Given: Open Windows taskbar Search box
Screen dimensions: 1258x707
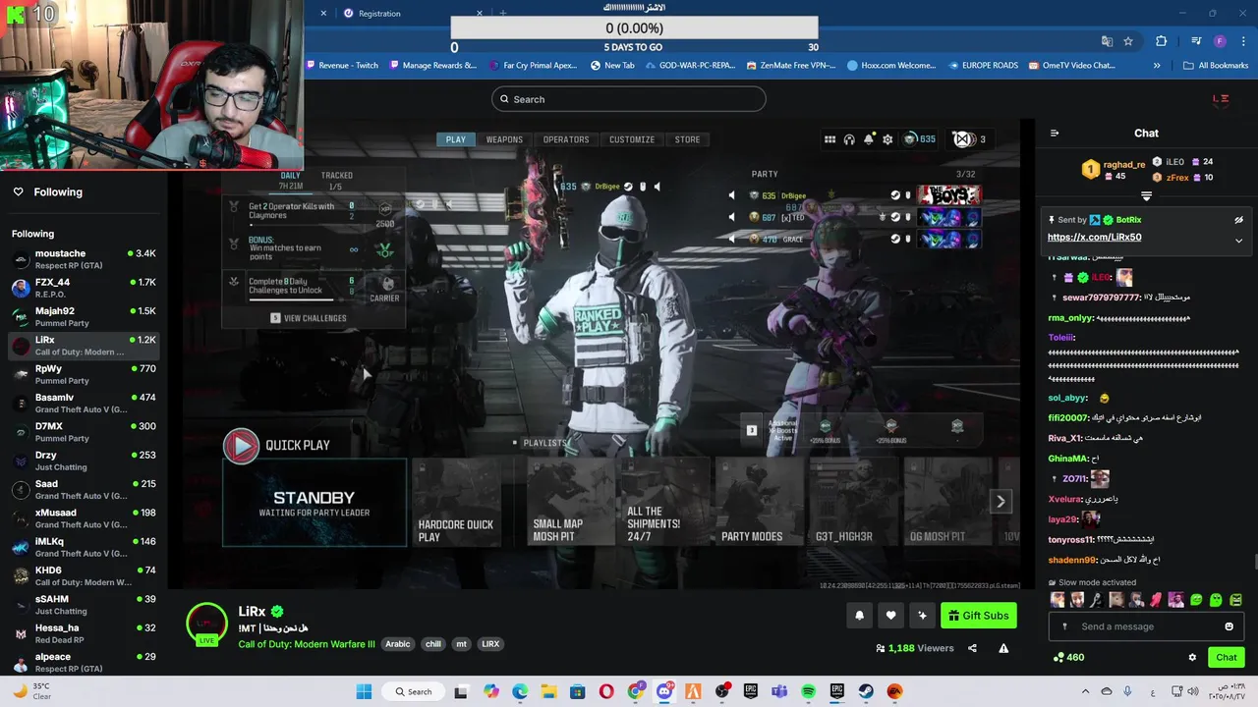Looking at the screenshot, I should click(x=414, y=691).
